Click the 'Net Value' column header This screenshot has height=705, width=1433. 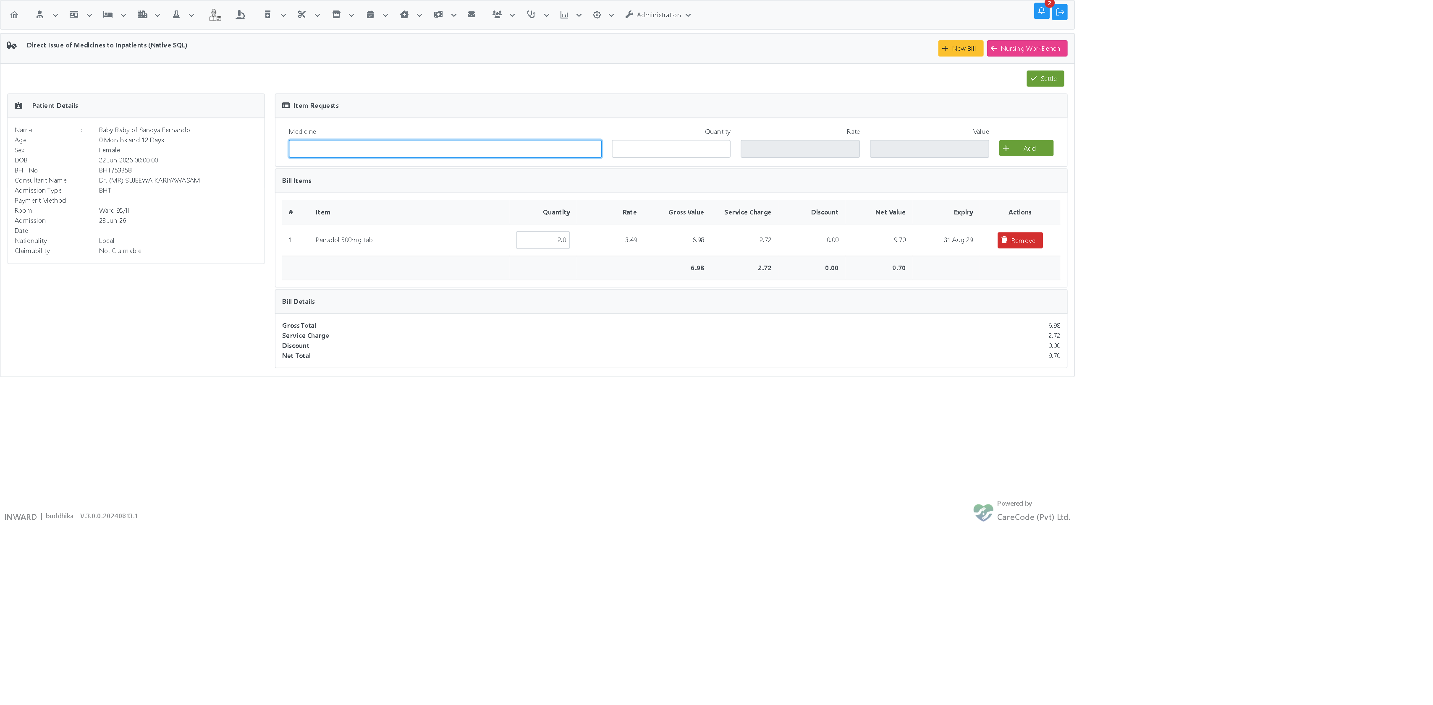(890, 212)
